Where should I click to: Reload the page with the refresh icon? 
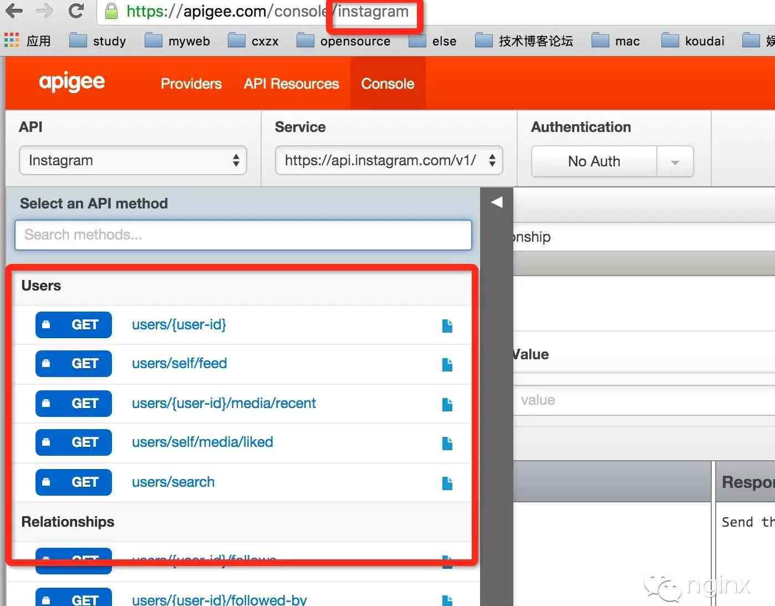[x=77, y=11]
